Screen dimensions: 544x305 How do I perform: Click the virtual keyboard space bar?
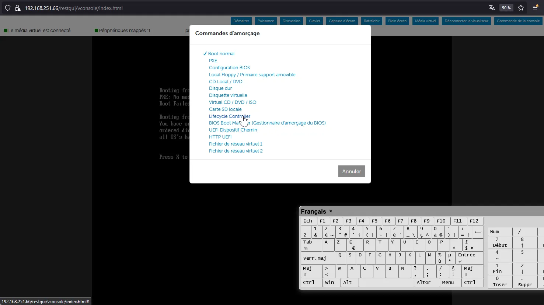tap(386, 283)
